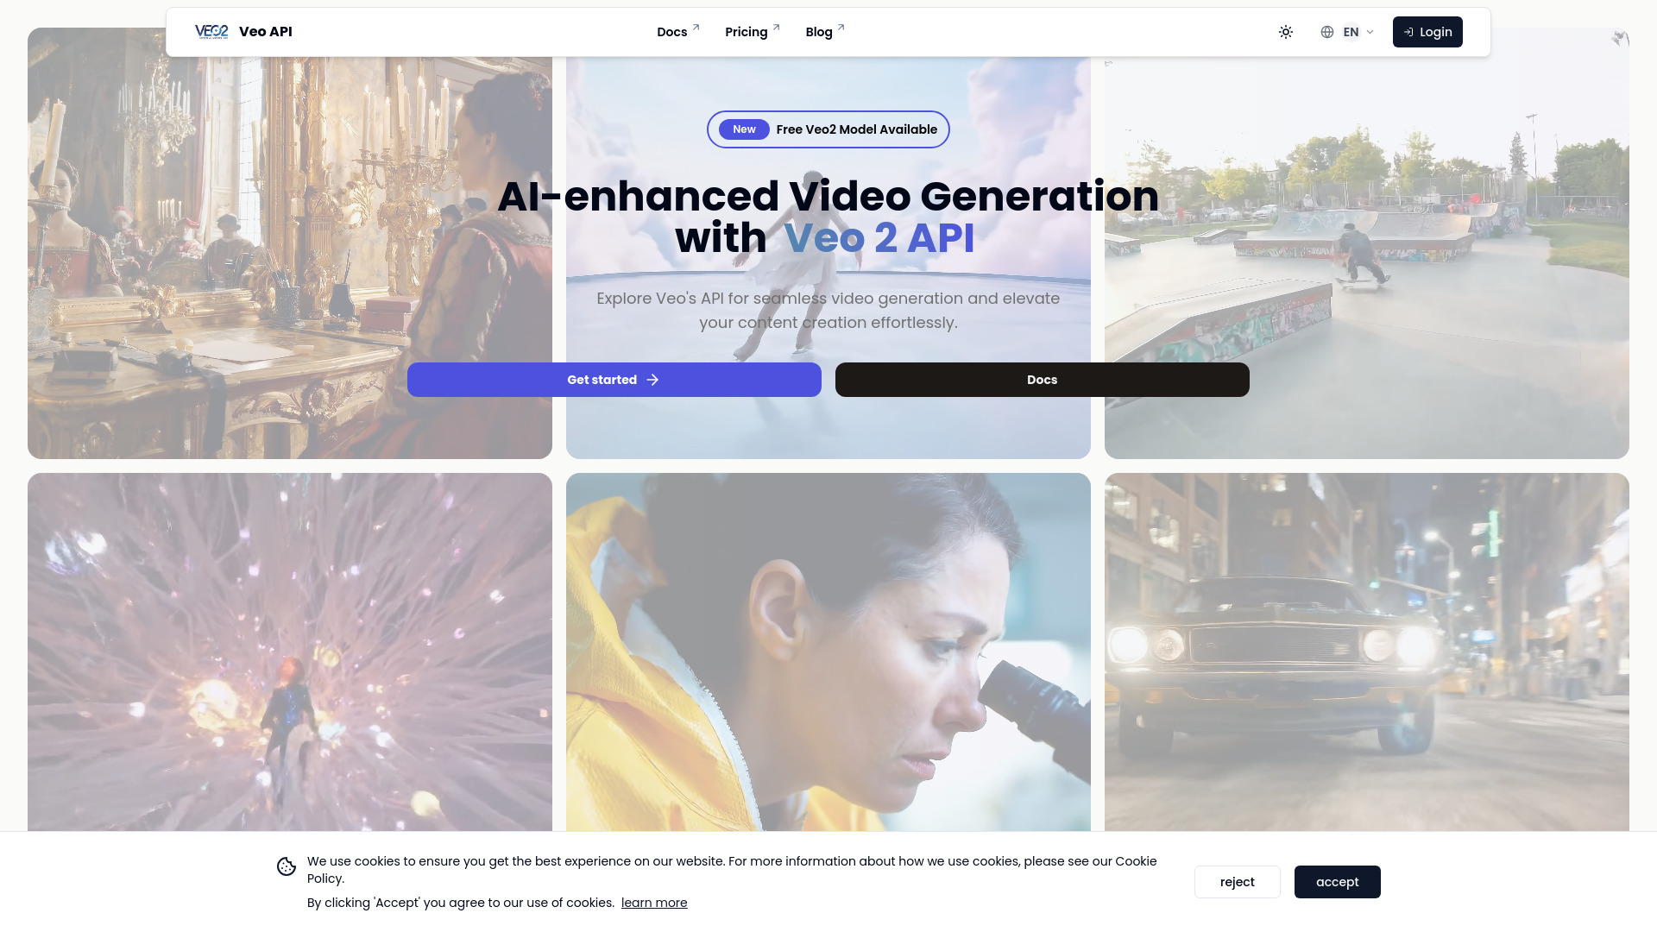
Task: Select the Pricing tab item
Action: (747, 32)
